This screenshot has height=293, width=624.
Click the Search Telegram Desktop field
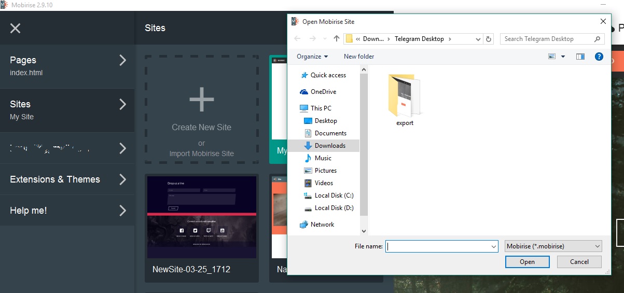click(552, 39)
